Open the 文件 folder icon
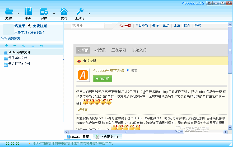233x147 pixels. 9,12
